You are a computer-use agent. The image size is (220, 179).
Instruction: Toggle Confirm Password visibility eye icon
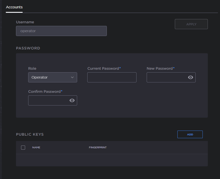[x=72, y=100]
